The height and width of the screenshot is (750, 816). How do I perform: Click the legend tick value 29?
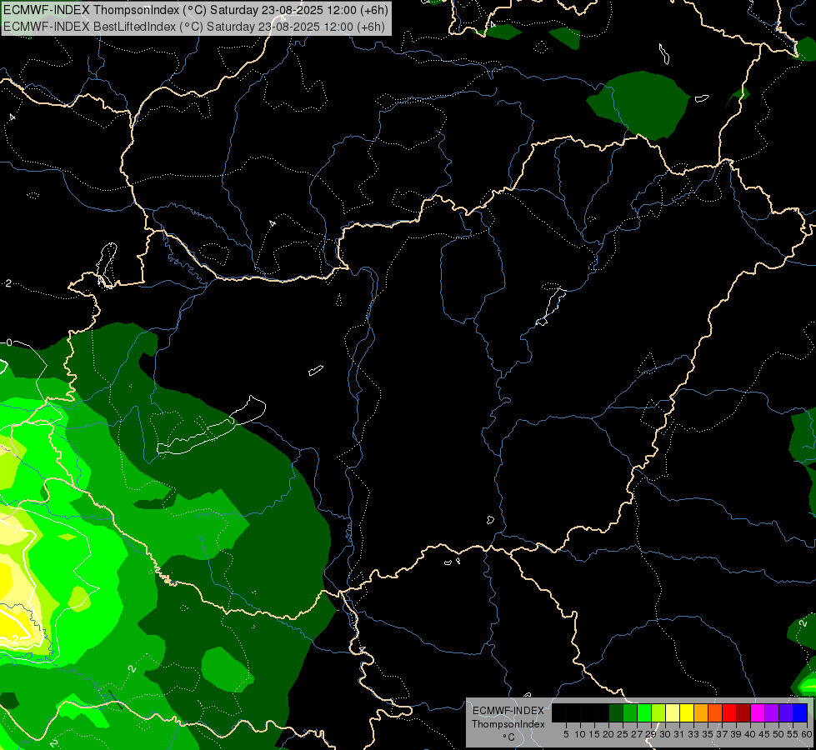[651, 734]
